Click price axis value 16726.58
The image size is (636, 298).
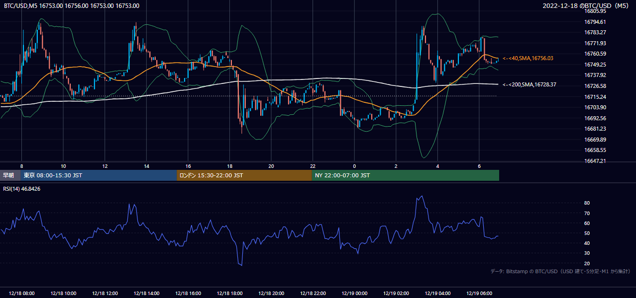coord(595,86)
